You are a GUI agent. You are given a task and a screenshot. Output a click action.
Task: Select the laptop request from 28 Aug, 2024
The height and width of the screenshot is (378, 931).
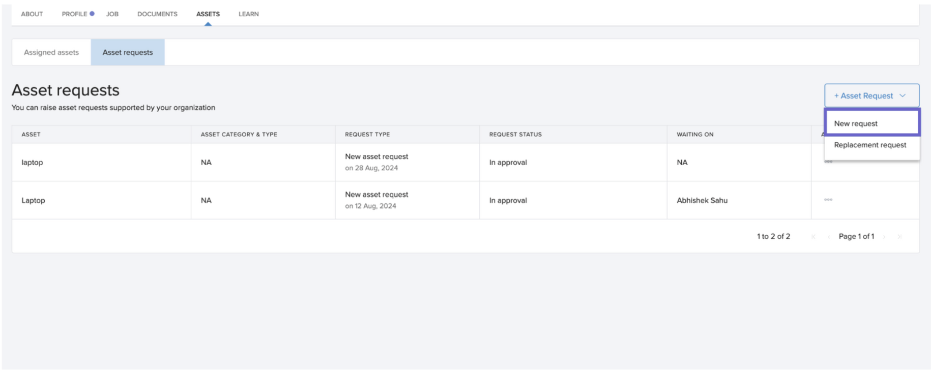coord(33,163)
